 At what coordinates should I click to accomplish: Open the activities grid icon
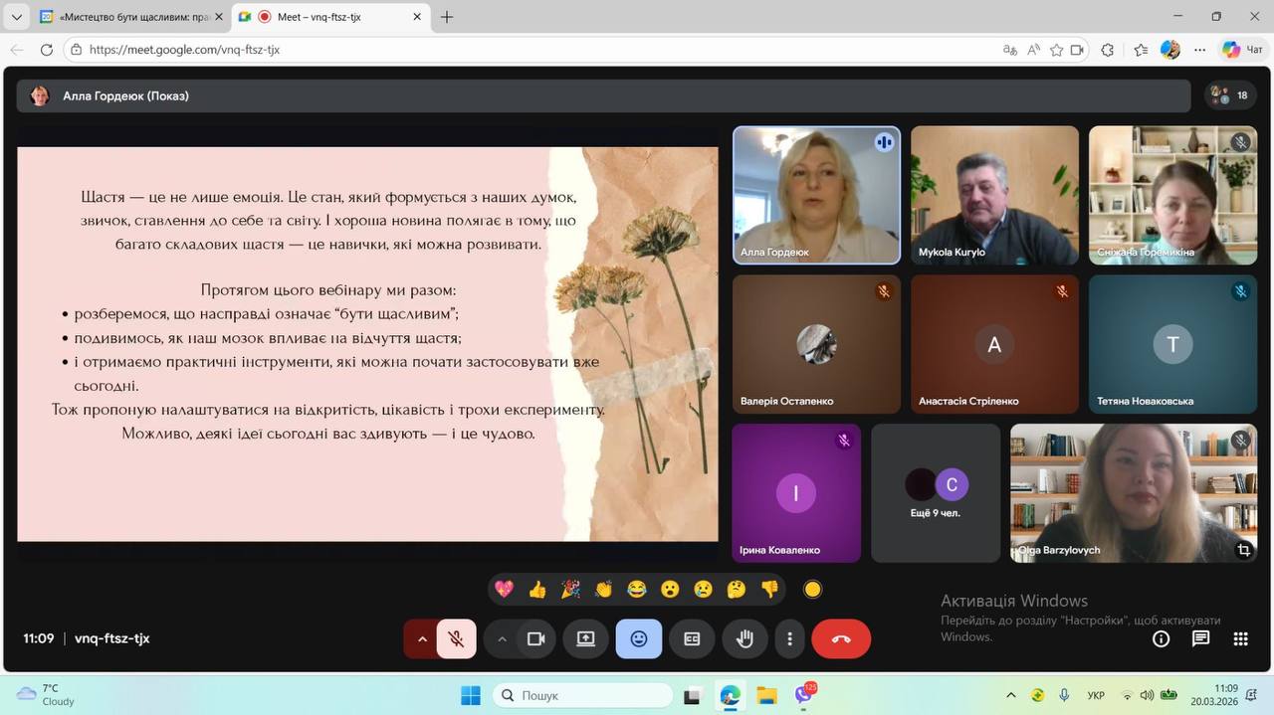1240,639
